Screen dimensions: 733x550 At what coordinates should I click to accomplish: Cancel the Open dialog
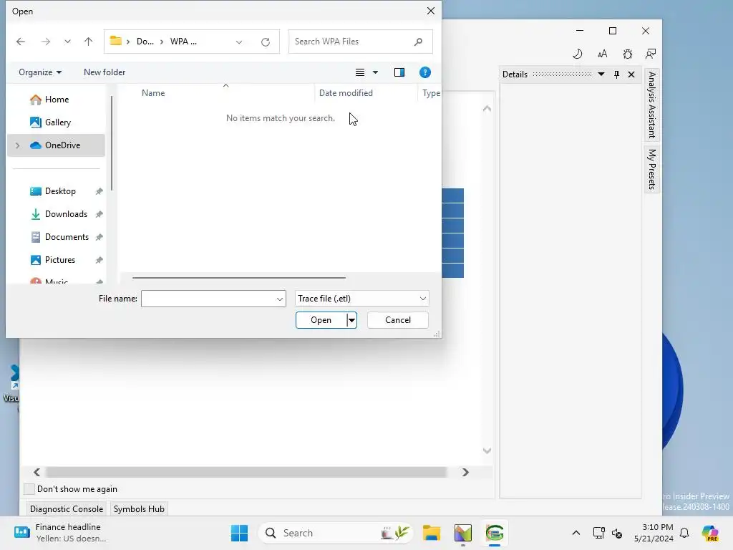[398, 320]
